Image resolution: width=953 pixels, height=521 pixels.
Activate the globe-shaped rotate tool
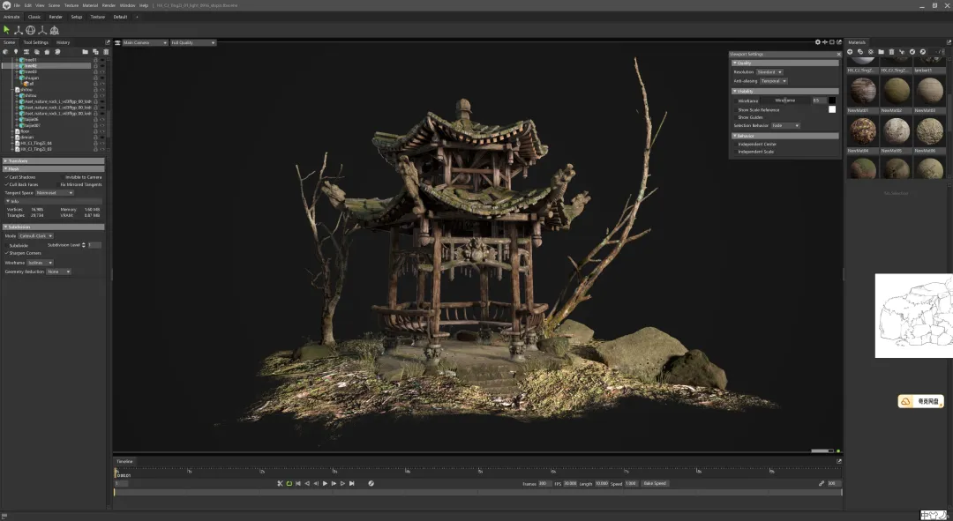pyautogui.click(x=30, y=30)
